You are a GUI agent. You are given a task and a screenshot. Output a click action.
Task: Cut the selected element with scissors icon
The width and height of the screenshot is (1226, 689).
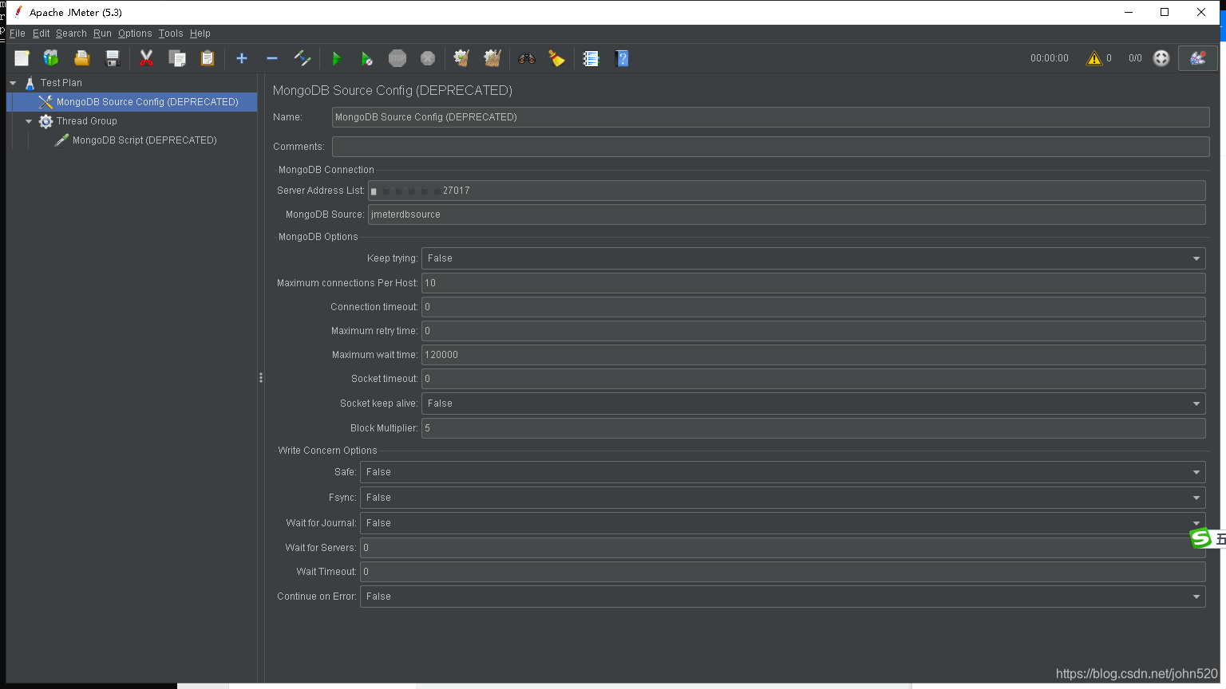146,58
